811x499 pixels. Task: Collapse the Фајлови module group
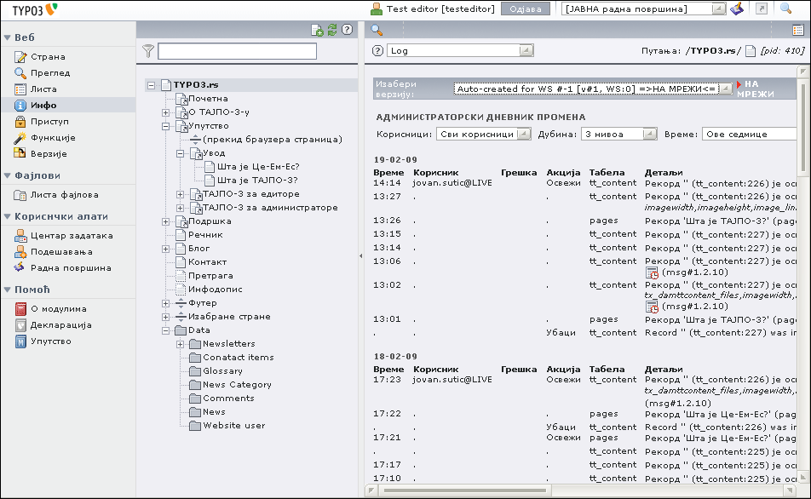click(7, 175)
